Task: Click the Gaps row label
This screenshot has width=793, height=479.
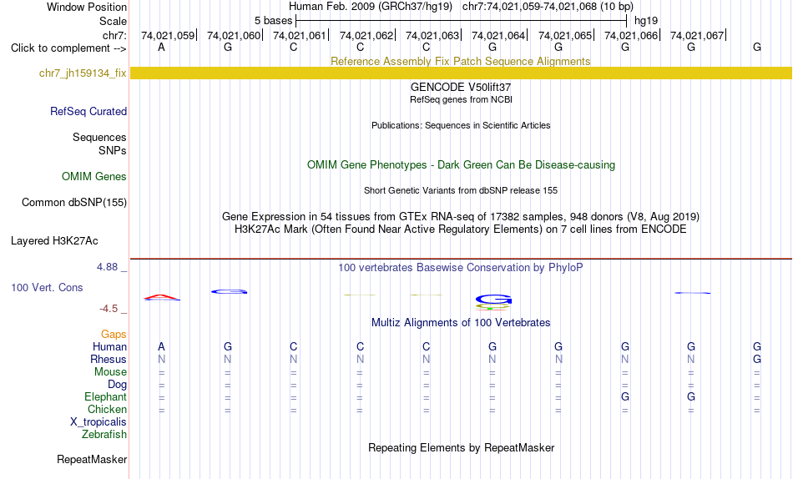Action: (114, 335)
